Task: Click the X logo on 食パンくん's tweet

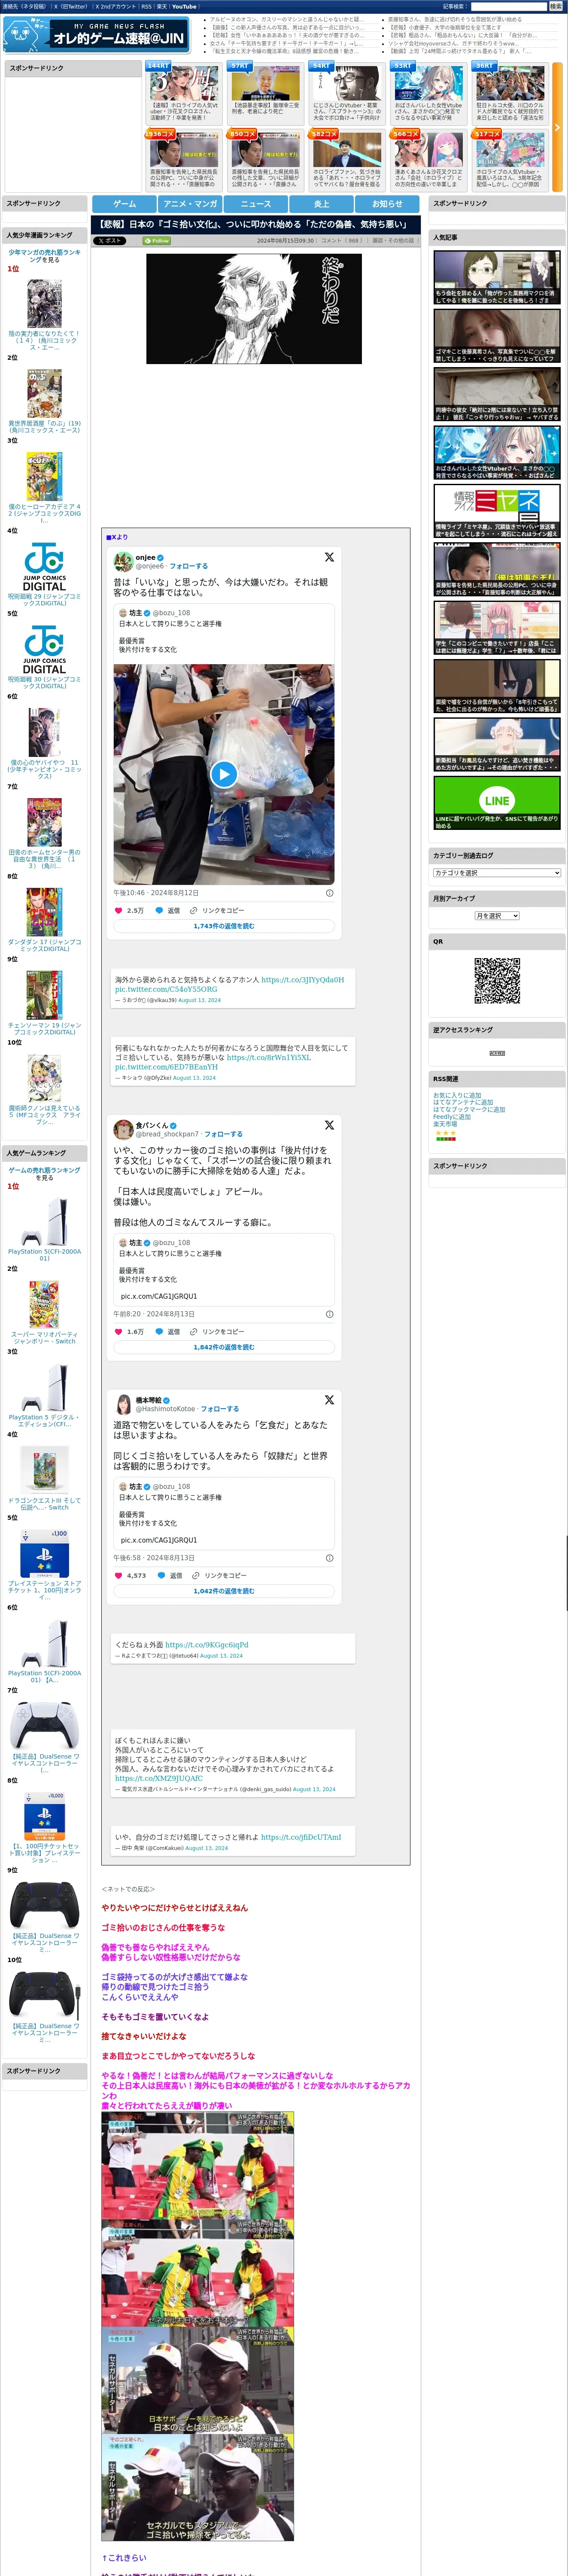Action: tap(329, 1125)
